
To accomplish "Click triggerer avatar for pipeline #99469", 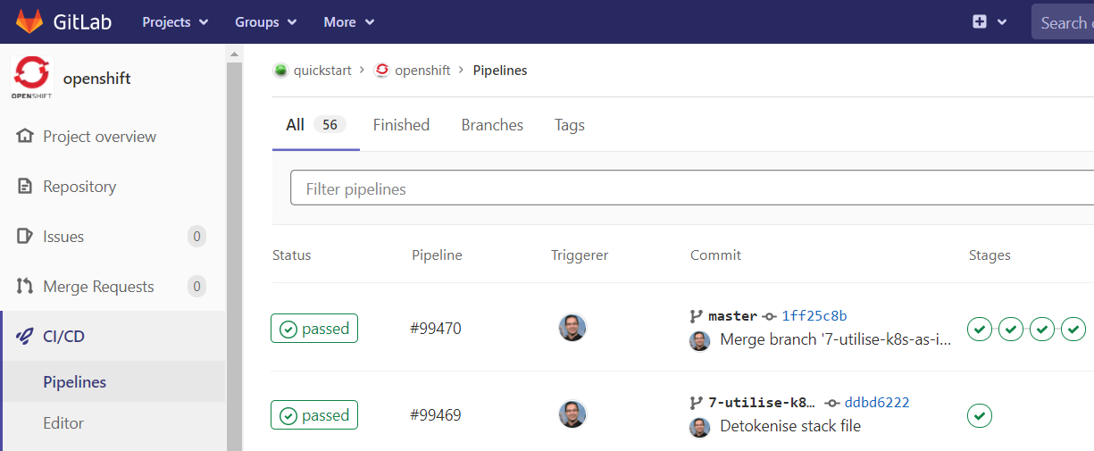I will [x=572, y=414].
